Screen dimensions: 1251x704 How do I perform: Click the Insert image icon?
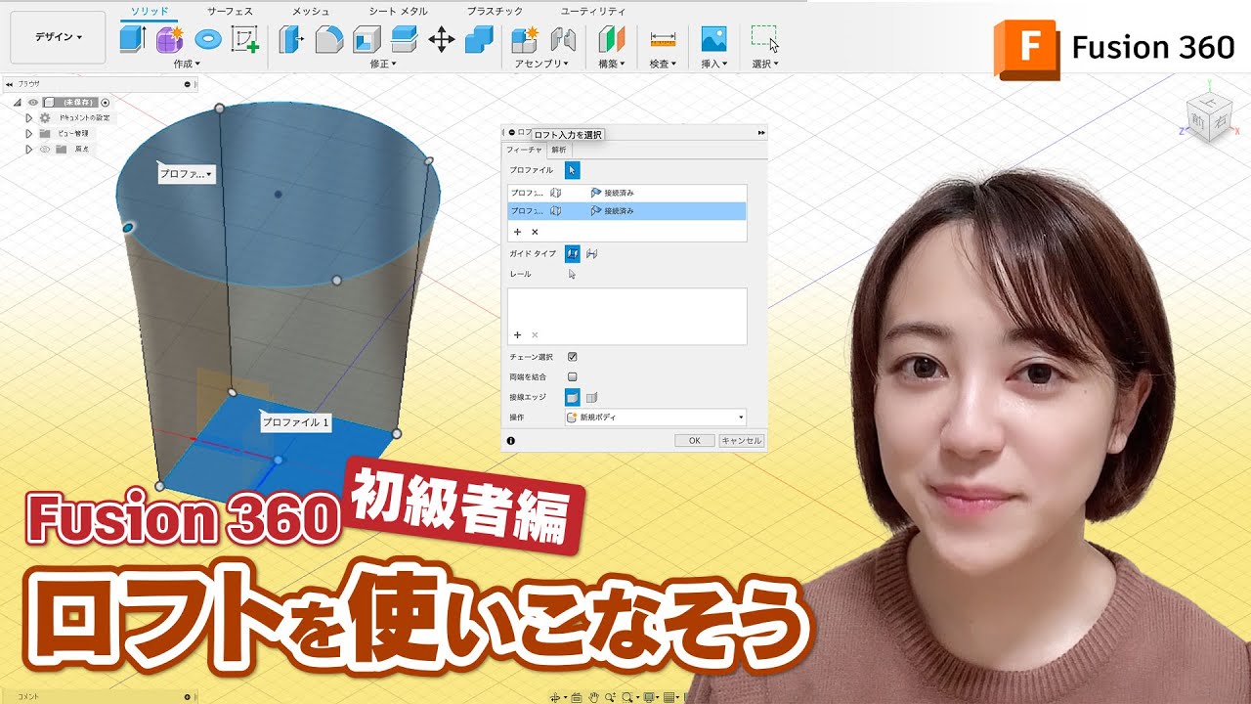(x=714, y=39)
